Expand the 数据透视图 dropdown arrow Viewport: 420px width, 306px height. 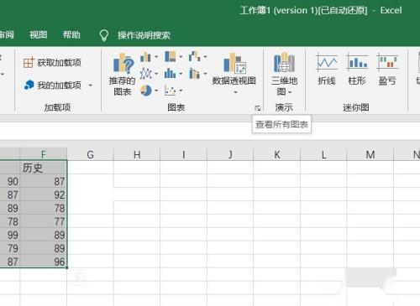(x=235, y=92)
